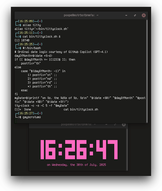162x191 pixels.
Task: Click the alias output line with tittyclock.sh path
Action: 41,29
